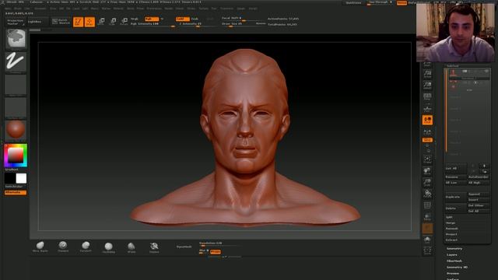Select the Move brush in bottom shelf
The width and height of the screenshot is (498, 280).
click(40, 247)
